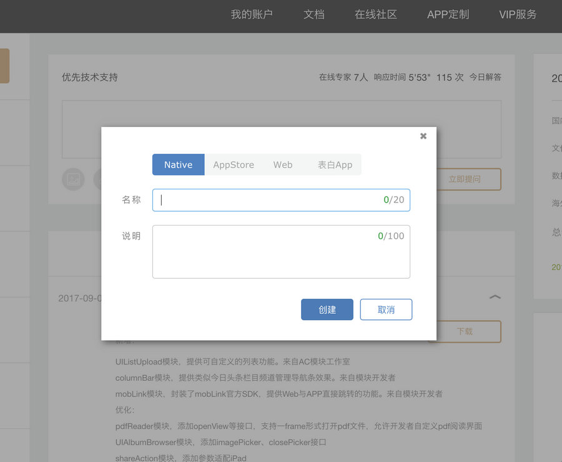Viewport: 562px width, 462px height.
Task: Click the 0/20 character counter
Action: click(393, 200)
